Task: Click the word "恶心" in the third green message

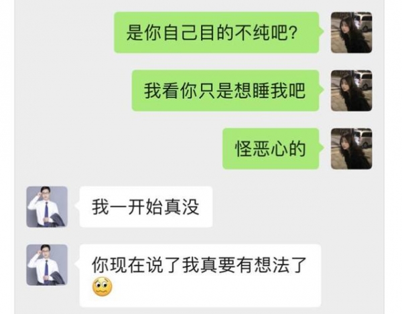Action: point(271,149)
